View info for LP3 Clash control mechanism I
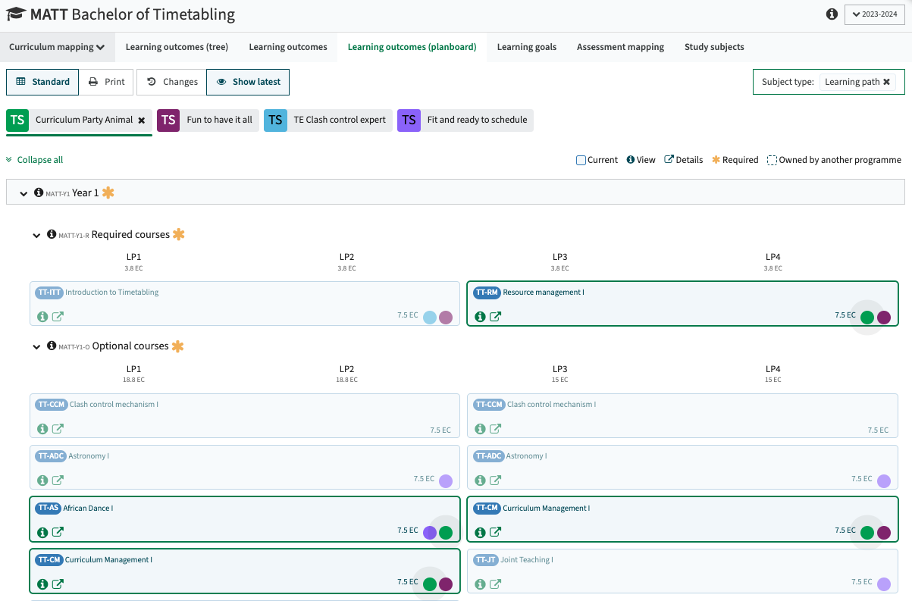Screen dimensions: 912x601 (x=480, y=429)
